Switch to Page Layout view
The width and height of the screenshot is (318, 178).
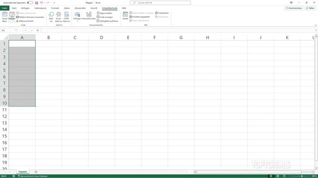278,176
